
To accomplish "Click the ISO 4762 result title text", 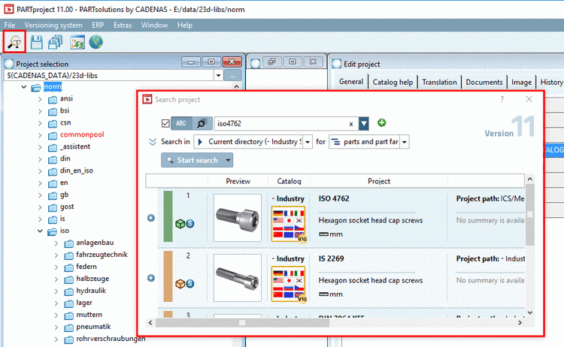I will click(334, 198).
